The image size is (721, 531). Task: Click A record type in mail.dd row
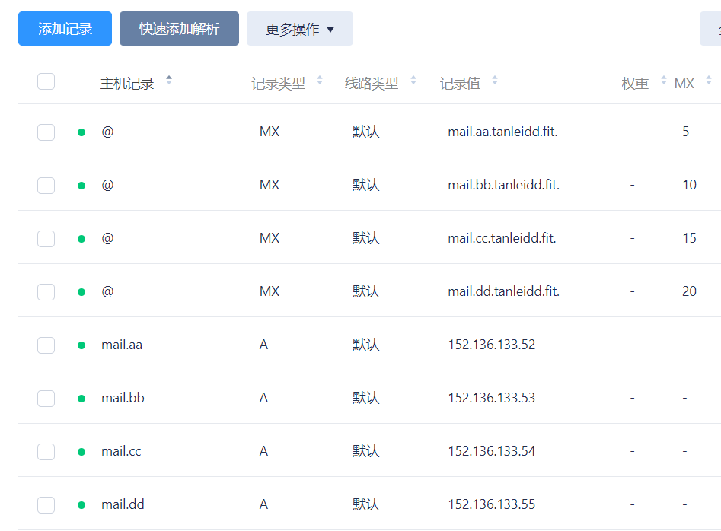[x=263, y=505]
